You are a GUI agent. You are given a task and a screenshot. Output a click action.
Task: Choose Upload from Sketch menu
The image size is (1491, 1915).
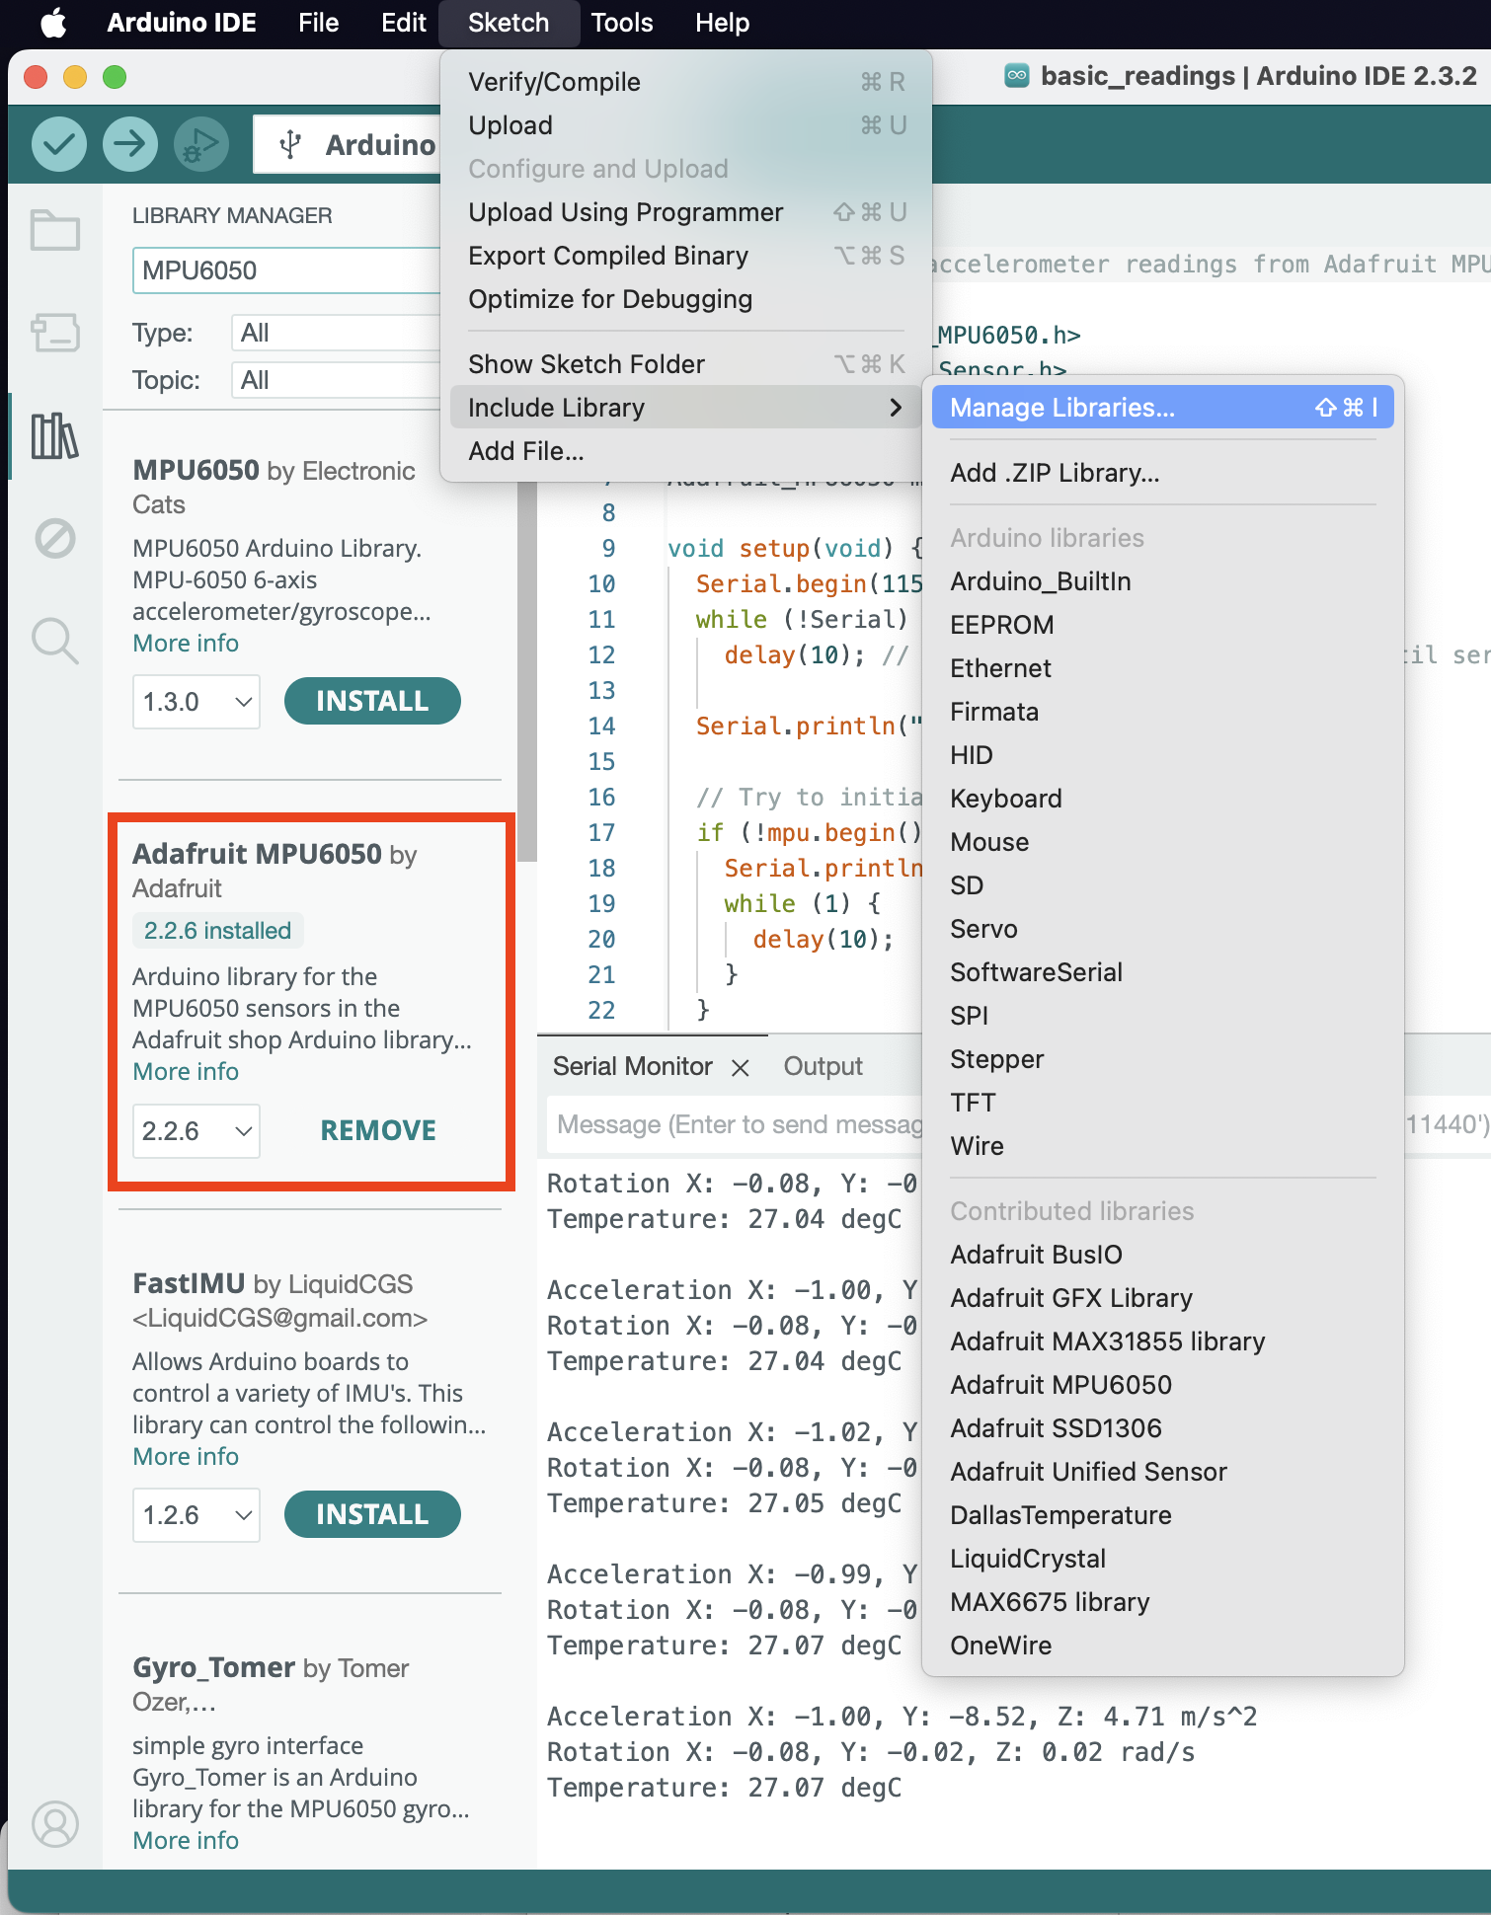coord(686,125)
